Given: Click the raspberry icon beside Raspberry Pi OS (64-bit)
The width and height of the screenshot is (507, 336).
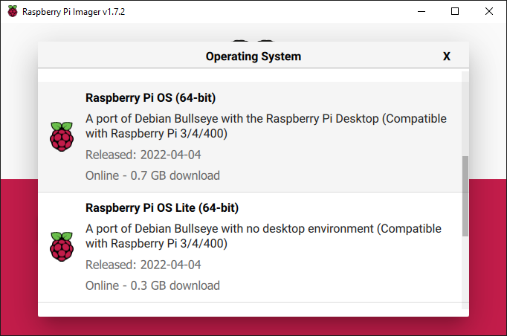Looking at the screenshot, I should tap(62, 137).
